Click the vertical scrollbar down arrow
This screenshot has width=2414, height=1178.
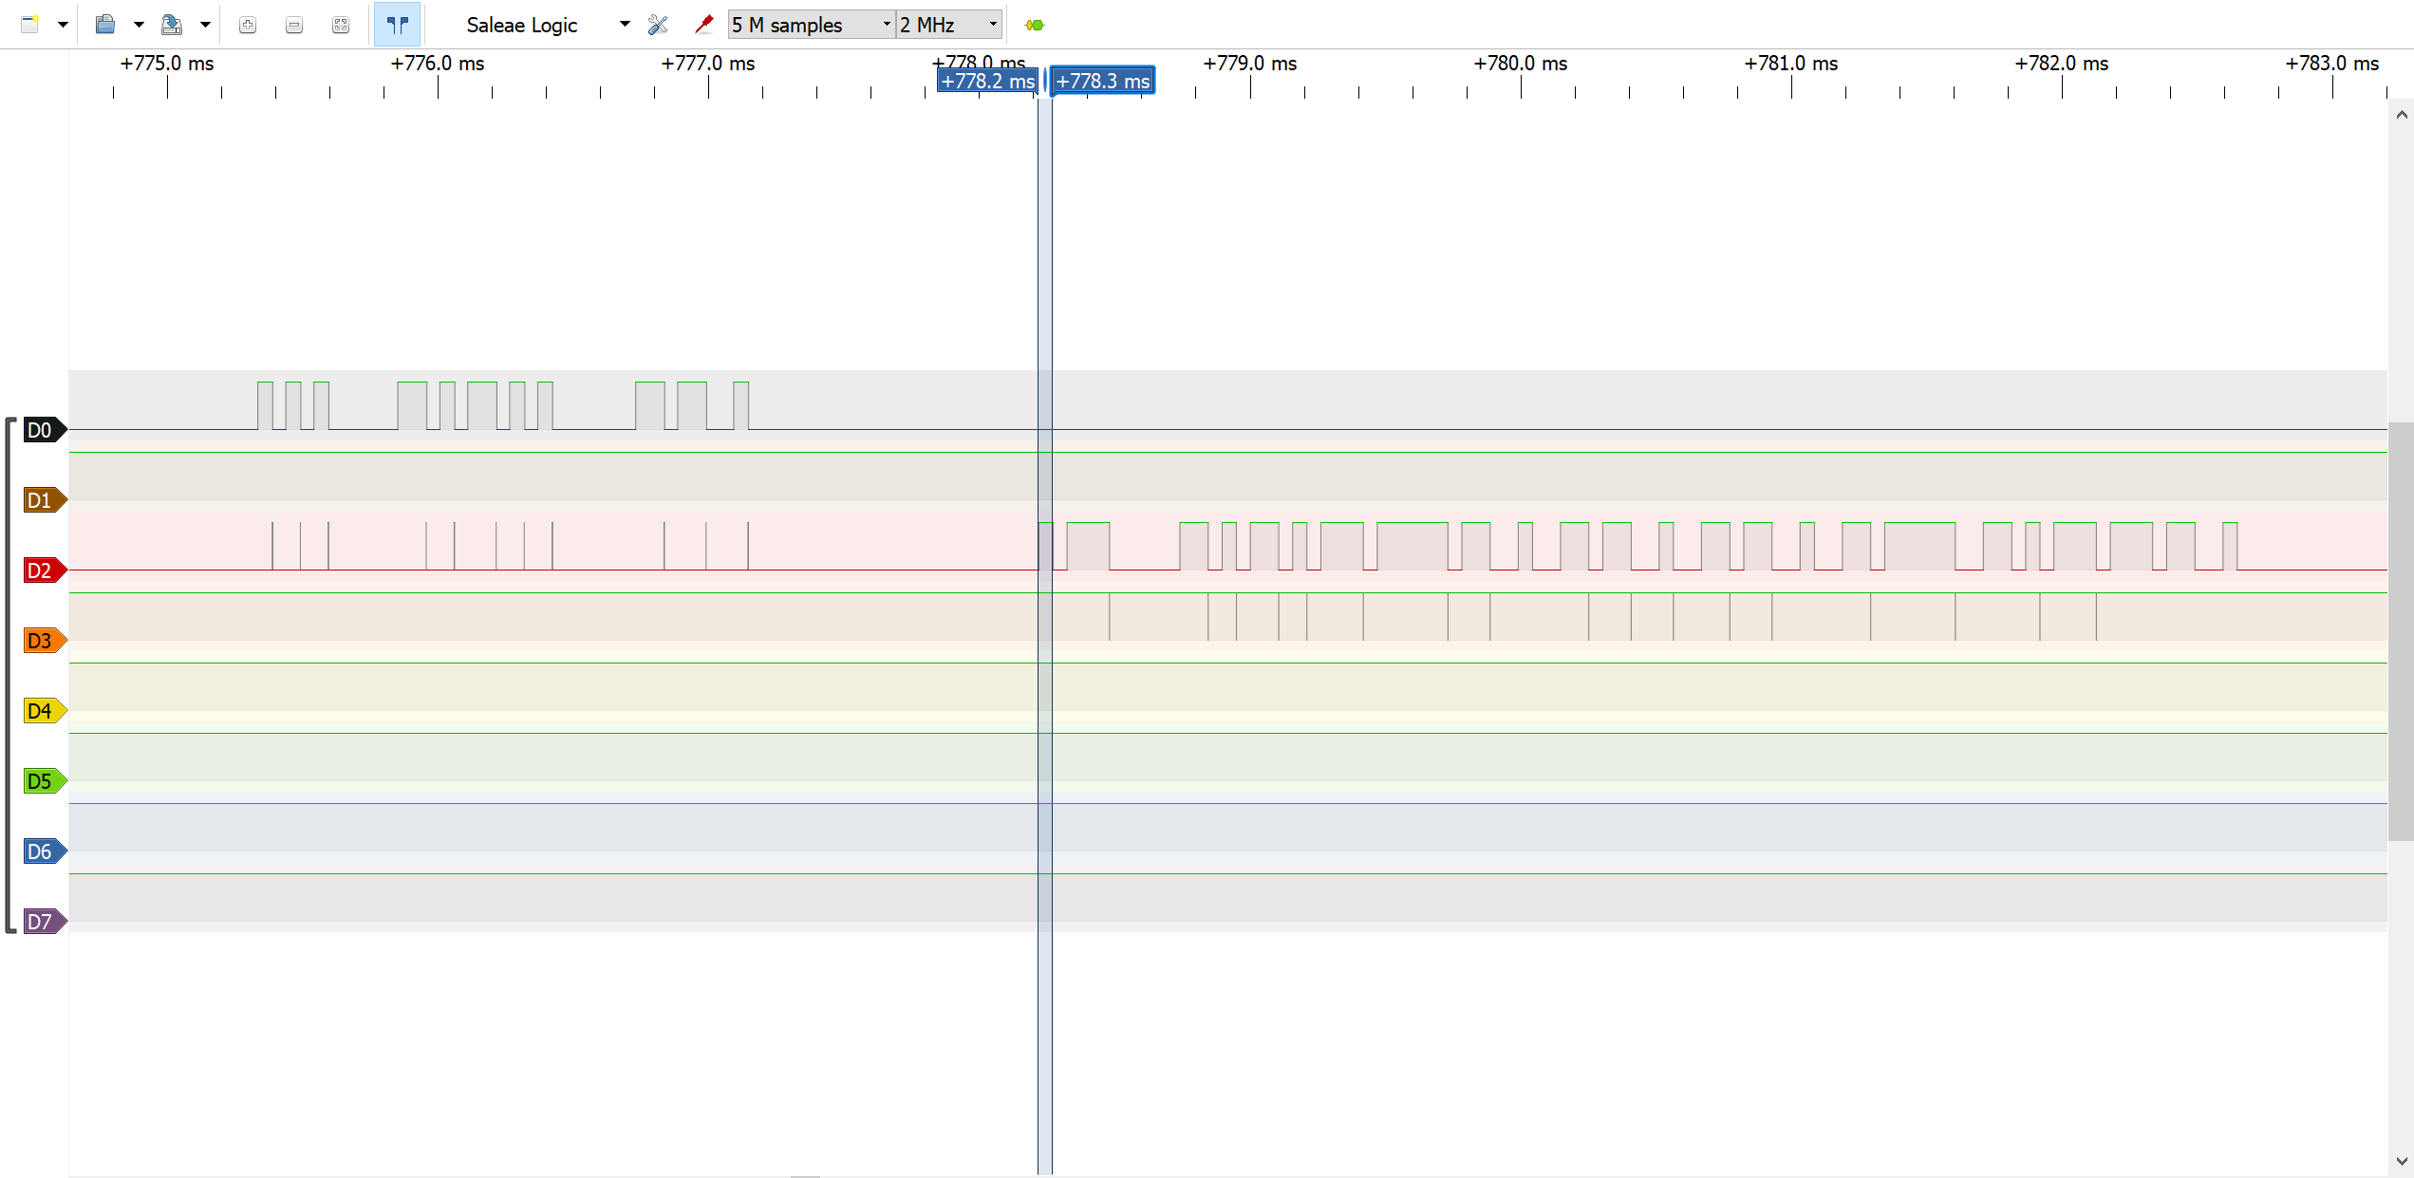(2401, 1161)
